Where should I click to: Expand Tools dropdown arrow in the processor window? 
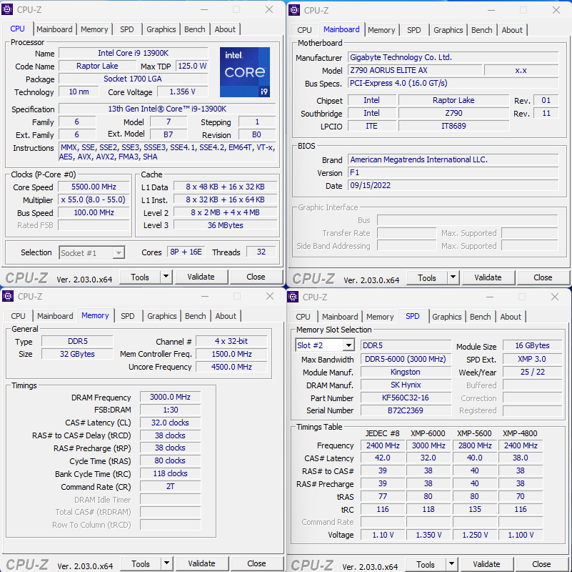point(166,277)
